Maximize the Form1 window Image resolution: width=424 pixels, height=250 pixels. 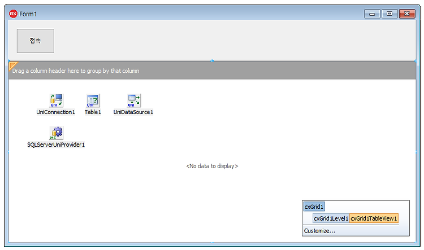pyautogui.click(x=390, y=14)
